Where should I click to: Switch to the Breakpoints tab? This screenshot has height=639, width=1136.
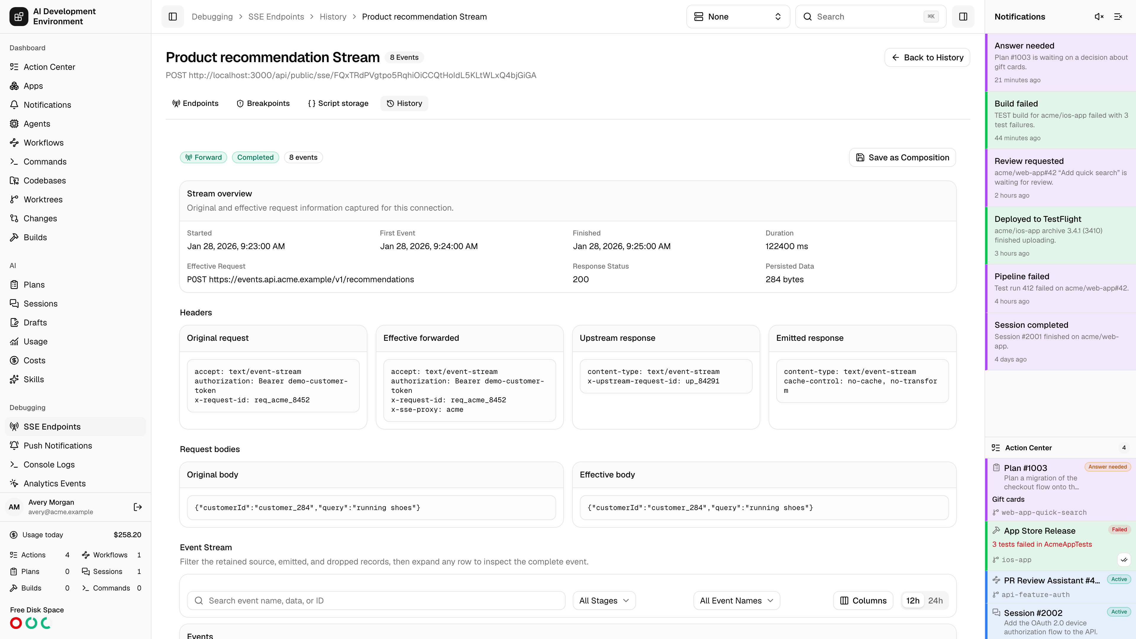(263, 104)
